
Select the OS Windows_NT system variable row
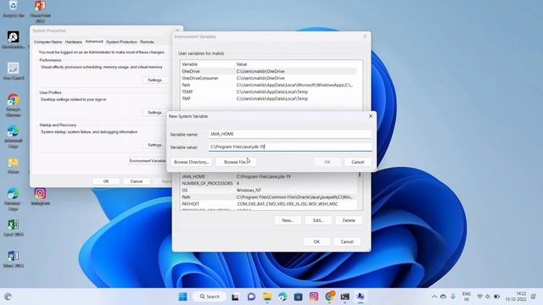(268, 191)
